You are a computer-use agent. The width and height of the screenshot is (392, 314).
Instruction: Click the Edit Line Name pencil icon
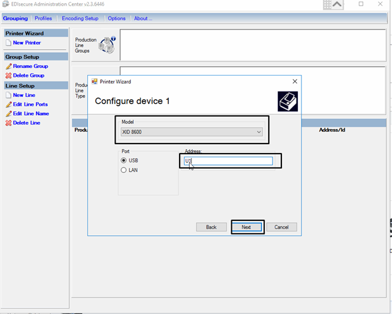[8, 114]
